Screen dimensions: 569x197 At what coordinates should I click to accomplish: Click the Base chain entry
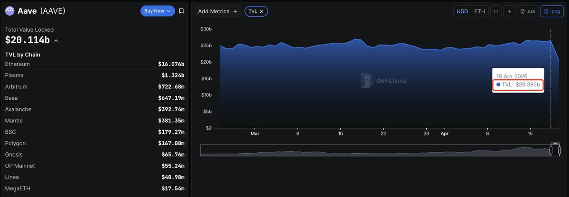pos(95,98)
